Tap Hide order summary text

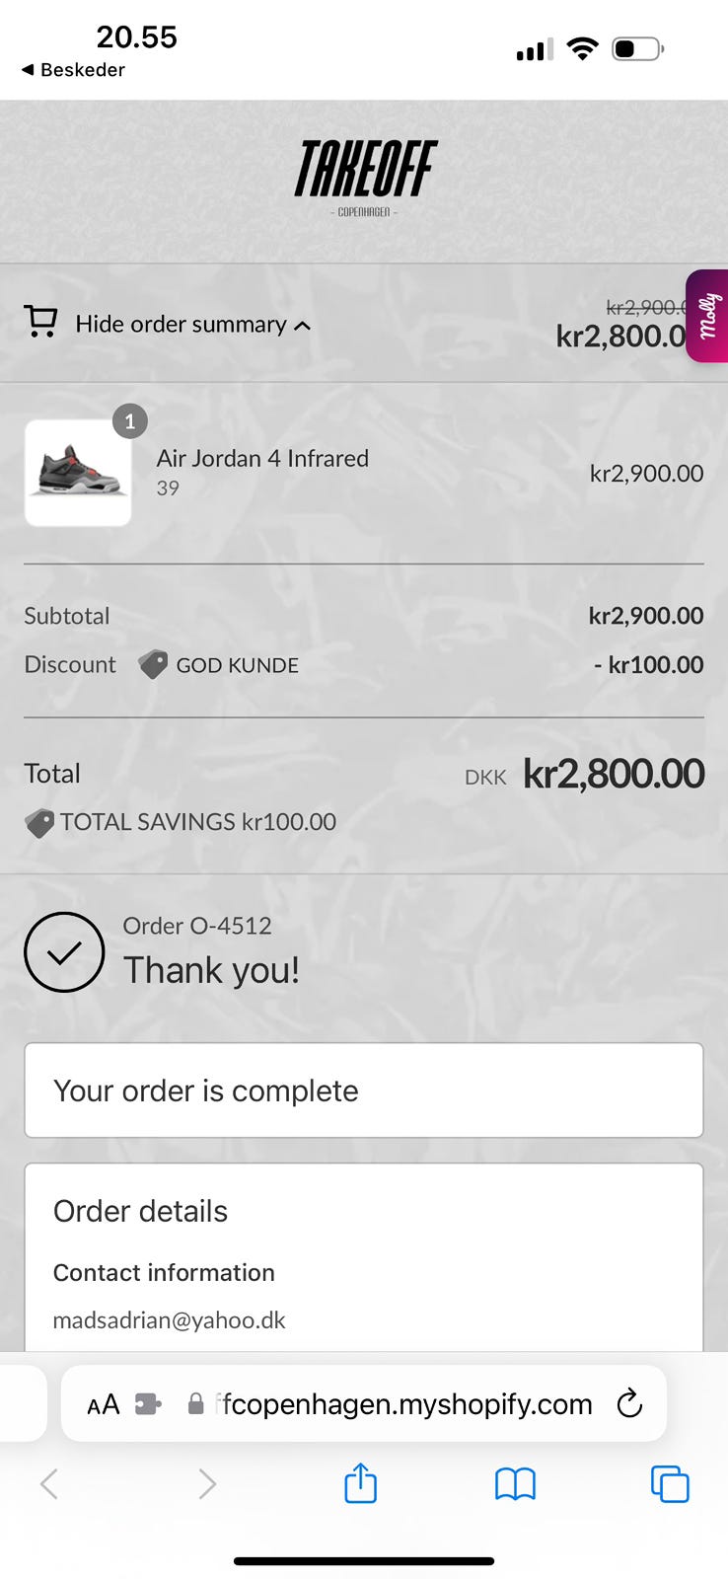pyautogui.click(x=181, y=325)
